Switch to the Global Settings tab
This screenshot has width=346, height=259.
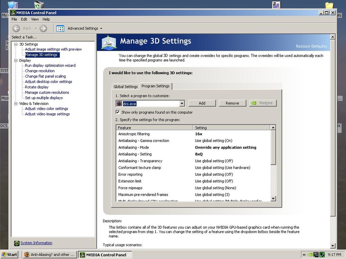(126, 87)
